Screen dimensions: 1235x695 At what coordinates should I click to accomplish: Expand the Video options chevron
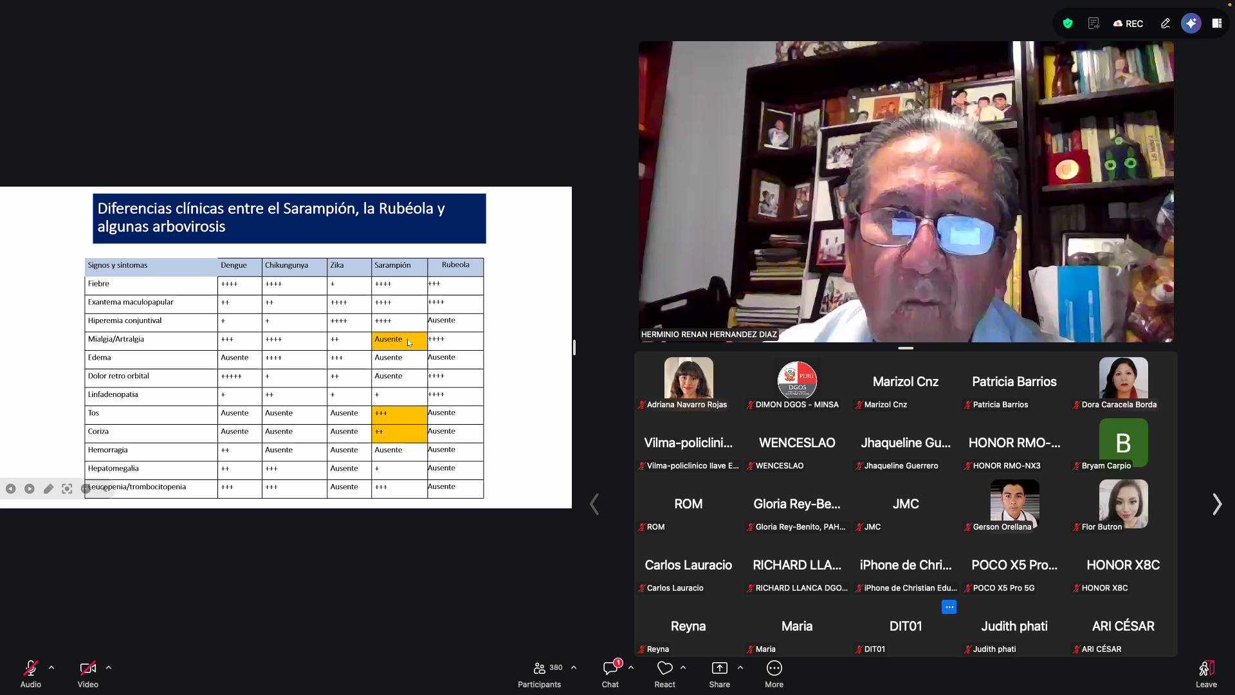(109, 667)
